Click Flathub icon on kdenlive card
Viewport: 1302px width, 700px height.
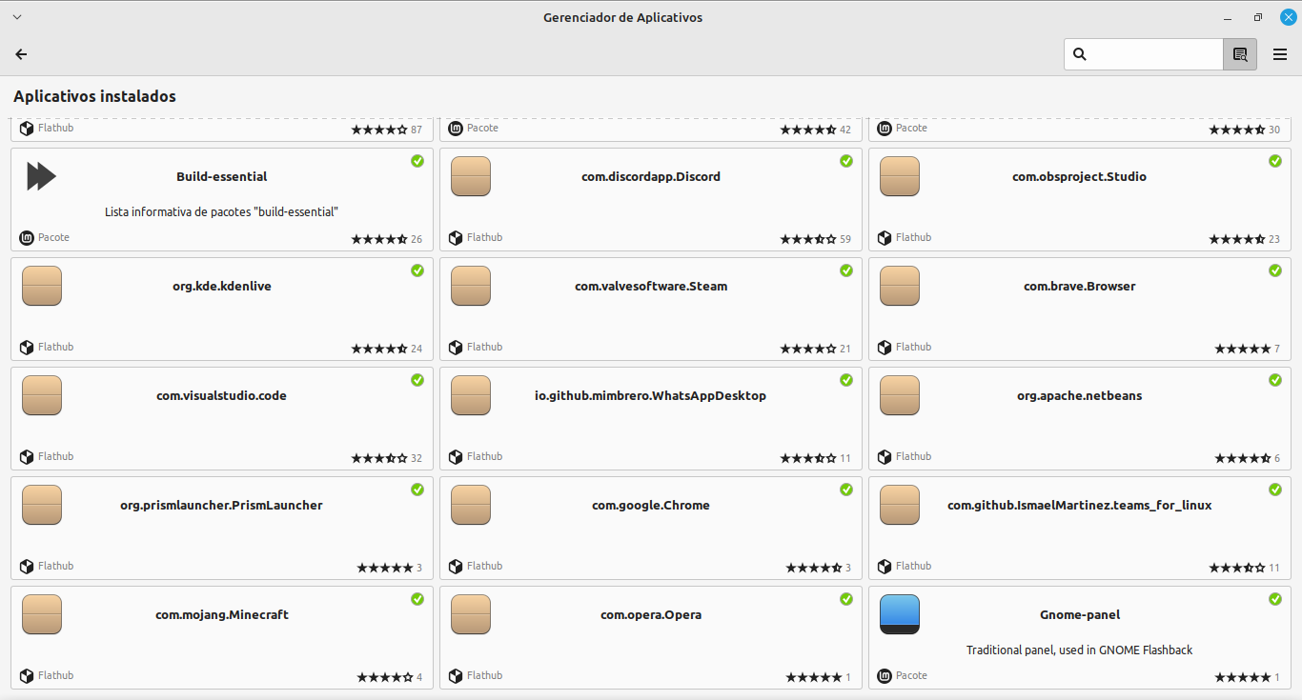(x=27, y=348)
